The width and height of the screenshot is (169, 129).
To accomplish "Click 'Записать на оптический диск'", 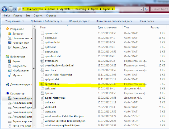I will [114, 21].
